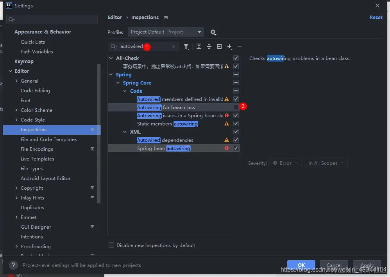Click the help question mark icon
Viewport: 390px width, 277px height.
(x=13, y=265)
